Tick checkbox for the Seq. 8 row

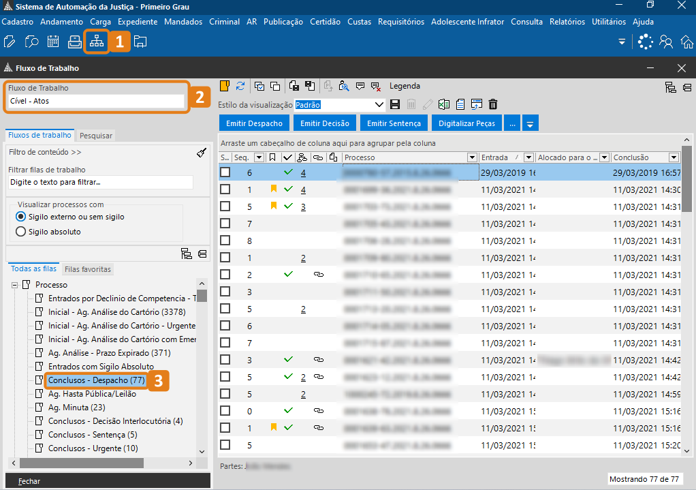(x=225, y=241)
